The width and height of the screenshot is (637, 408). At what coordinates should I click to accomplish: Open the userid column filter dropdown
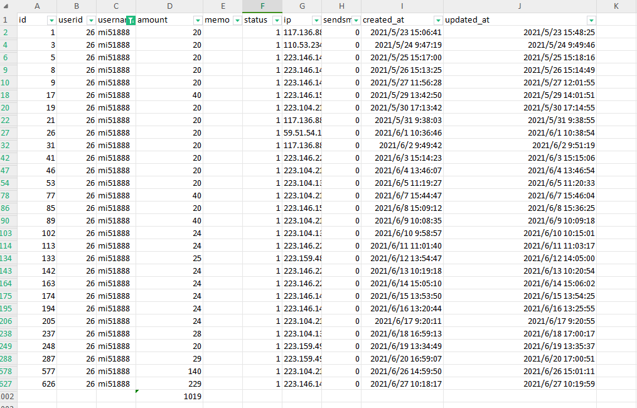point(91,20)
